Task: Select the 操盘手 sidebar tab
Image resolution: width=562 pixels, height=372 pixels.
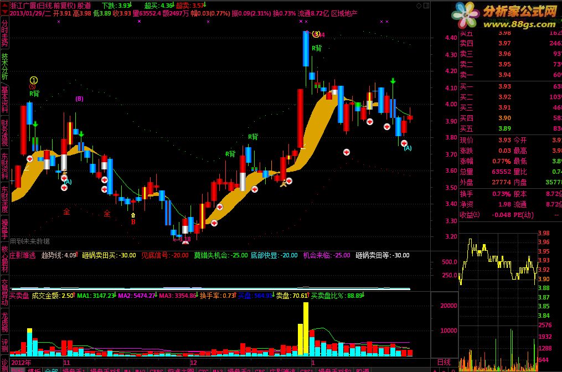Action: coord(4,229)
